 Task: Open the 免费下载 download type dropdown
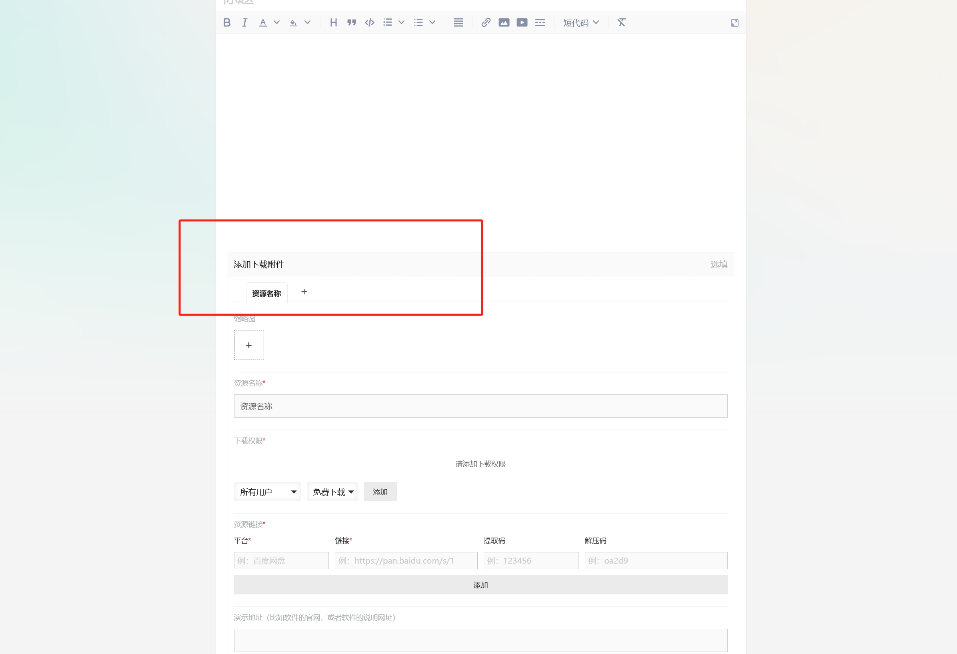332,492
